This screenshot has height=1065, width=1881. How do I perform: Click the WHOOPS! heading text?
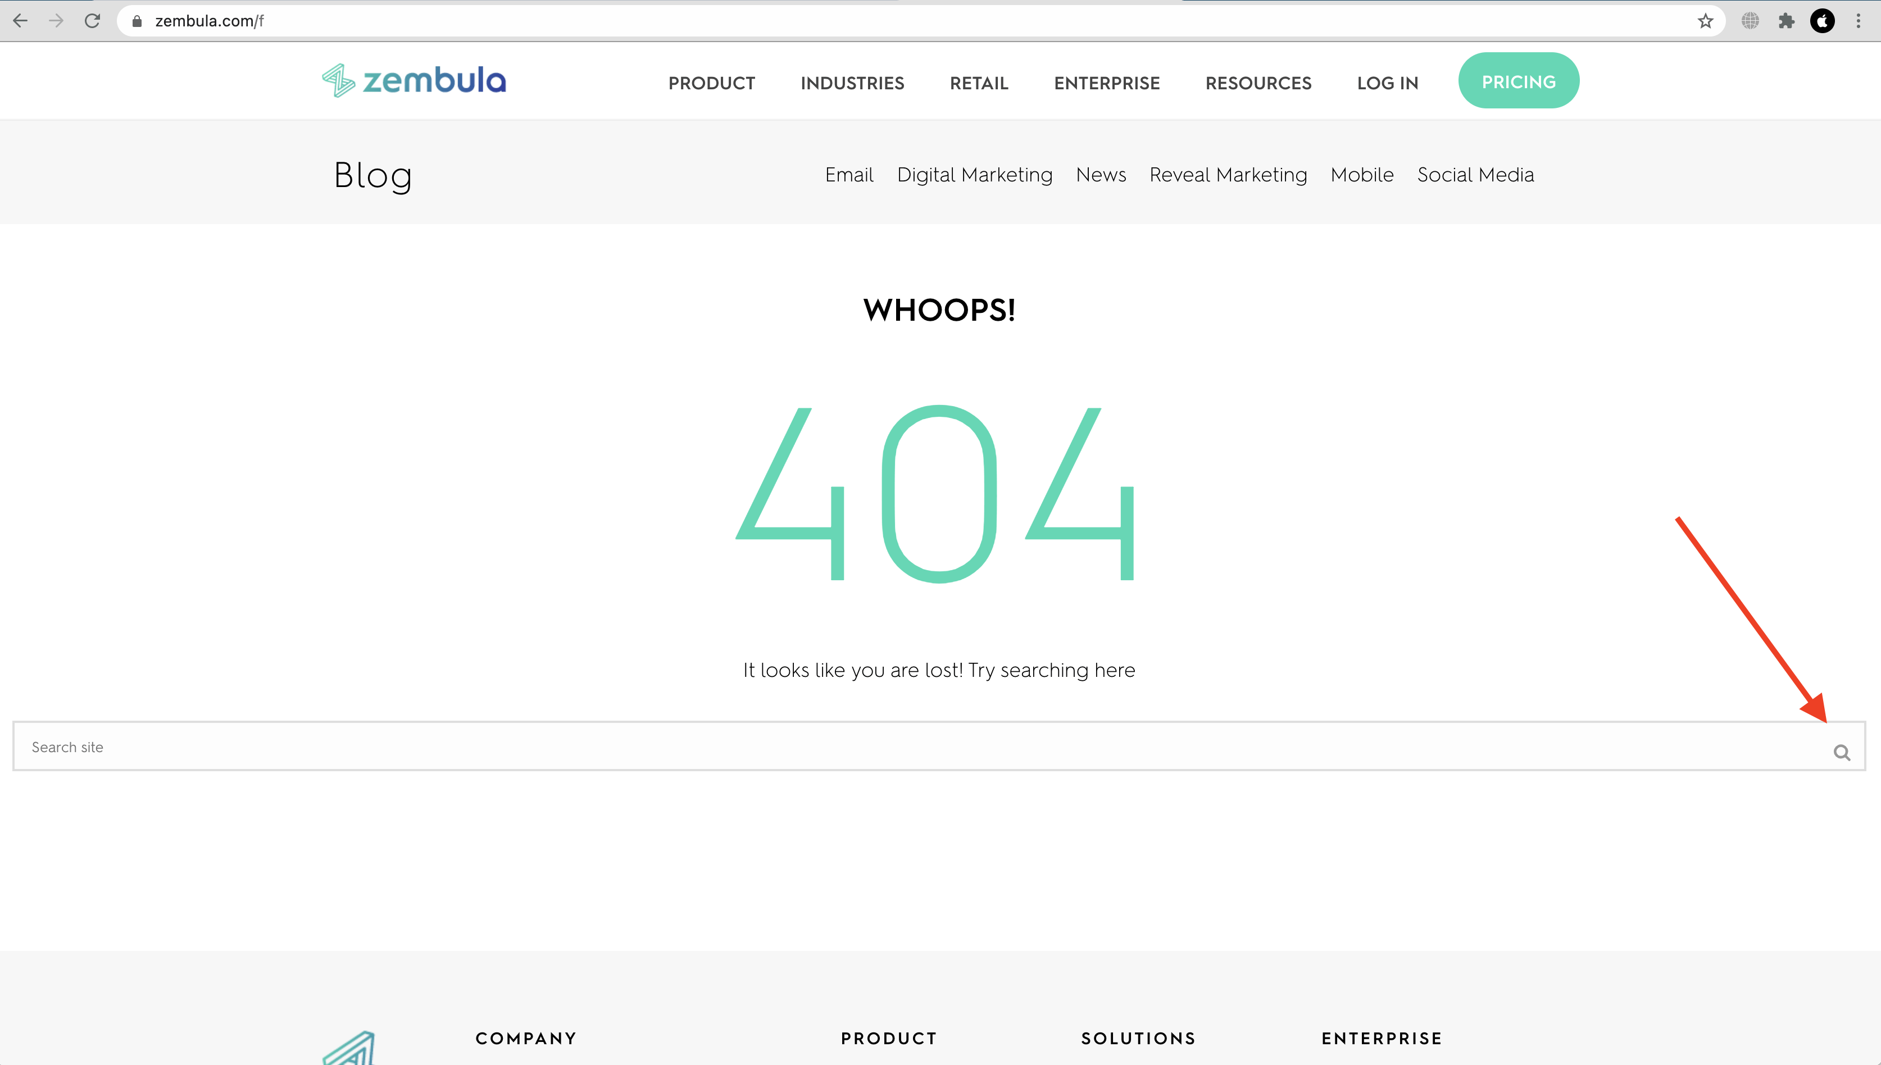click(x=939, y=310)
